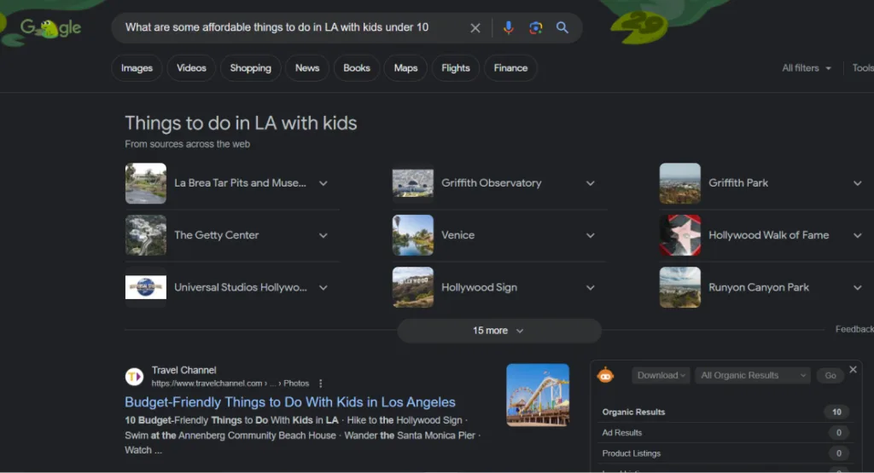
Task: Expand The Getty Center details
Action: pos(323,235)
